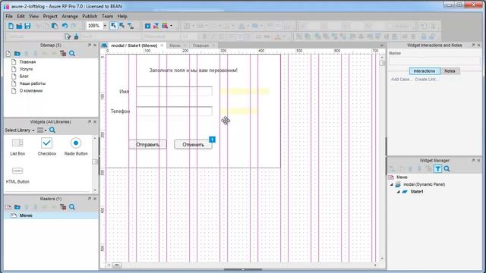
Task: Open the Publish icon dropdown arrow
Action: tap(171, 26)
